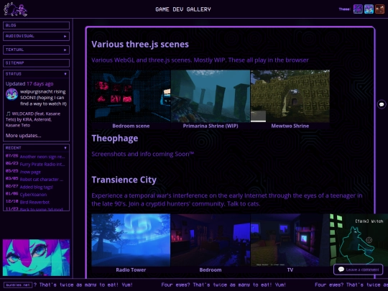The width and height of the screenshot is (388, 291).
Task: Click the 'Radio Tower' caption text
Action: point(131,270)
